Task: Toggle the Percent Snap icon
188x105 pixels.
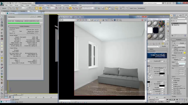Action: click(73, 8)
